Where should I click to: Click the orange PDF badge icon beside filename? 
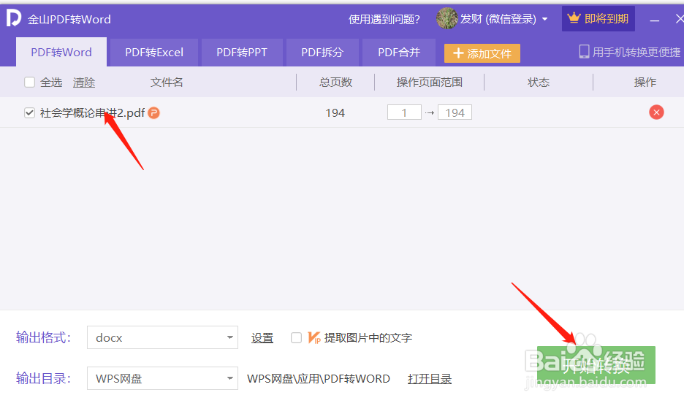pos(153,113)
